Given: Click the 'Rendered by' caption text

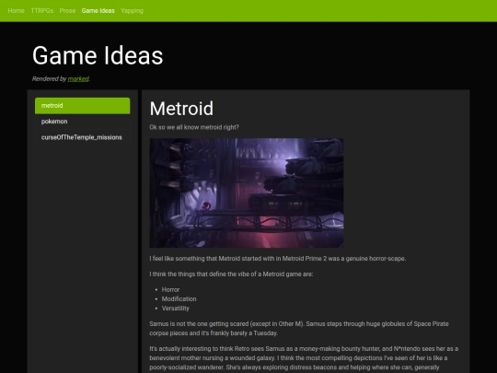Looking at the screenshot, I should click(x=49, y=78).
